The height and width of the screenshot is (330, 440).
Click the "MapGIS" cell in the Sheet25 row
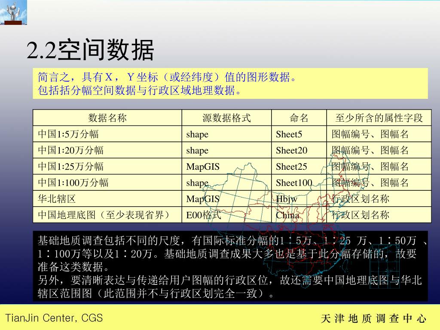[x=226, y=166]
